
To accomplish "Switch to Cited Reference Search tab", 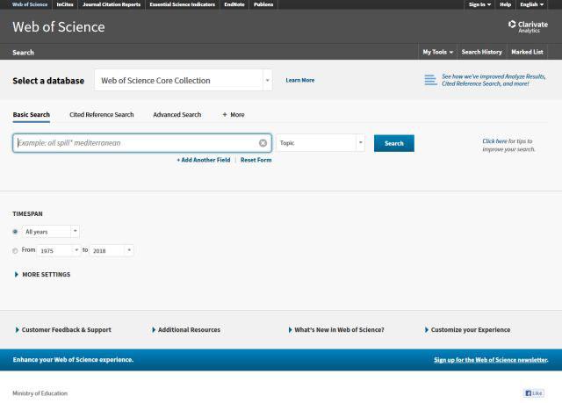I will 102,115.
